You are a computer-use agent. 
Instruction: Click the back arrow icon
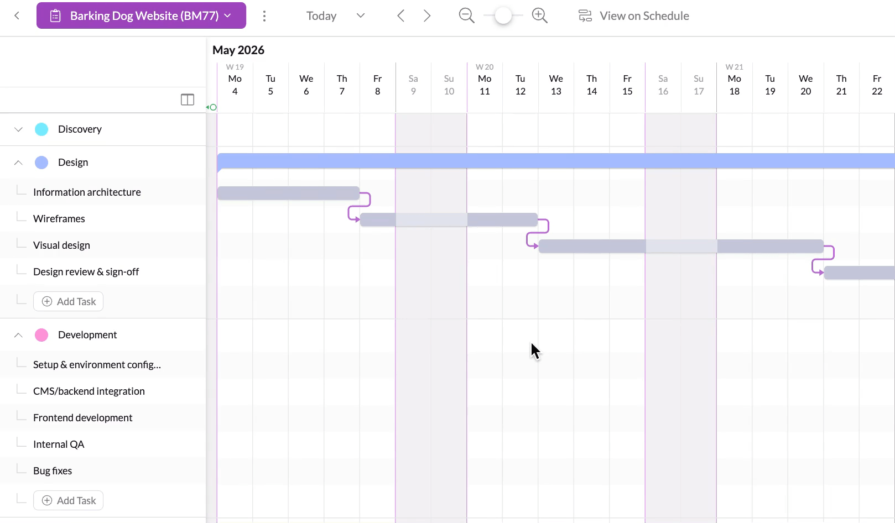coord(17,15)
